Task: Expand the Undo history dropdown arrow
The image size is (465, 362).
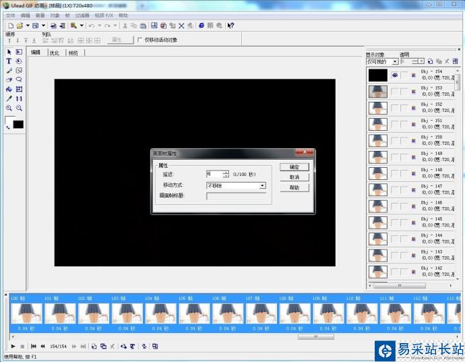Action: click(x=100, y=26)
